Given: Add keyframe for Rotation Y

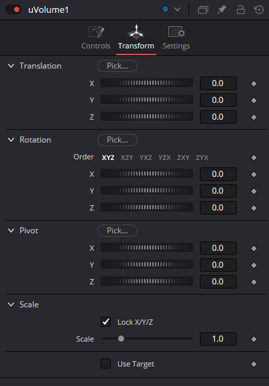Looking at the screenshot, I should coord(254,191).
